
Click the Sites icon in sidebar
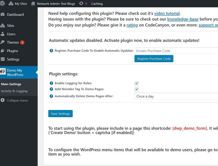click(x=3, y=25)
